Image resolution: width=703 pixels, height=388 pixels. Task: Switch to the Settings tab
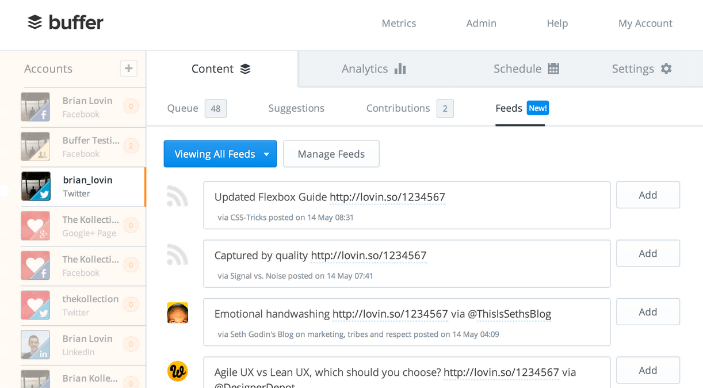click(641, 69)
